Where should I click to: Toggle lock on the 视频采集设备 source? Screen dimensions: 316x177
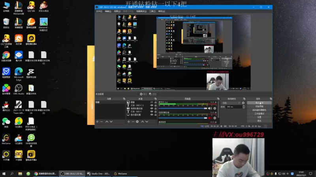pos(155,109)
